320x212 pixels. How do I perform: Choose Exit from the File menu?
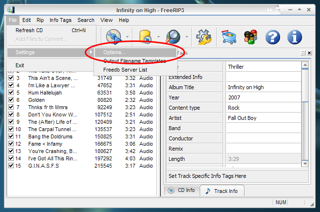coord(51,65)
